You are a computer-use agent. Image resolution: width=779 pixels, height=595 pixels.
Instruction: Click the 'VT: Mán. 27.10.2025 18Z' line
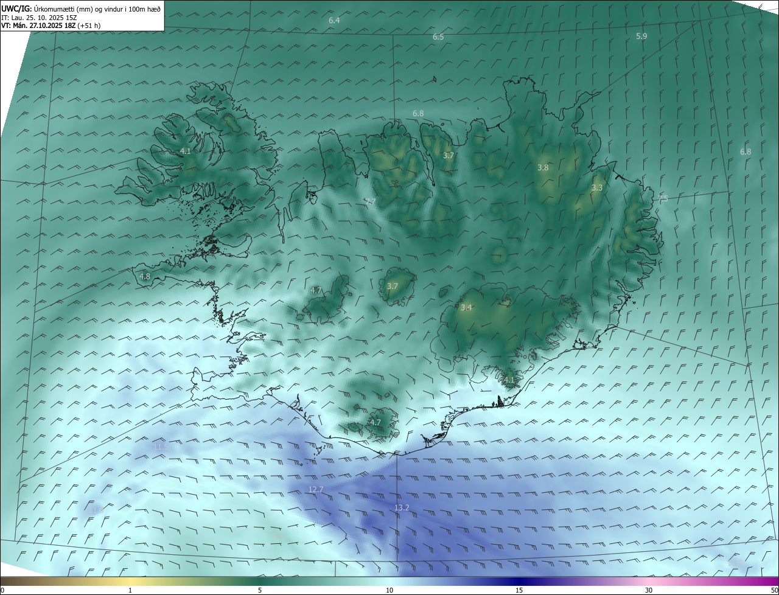(x=38, y=26)
